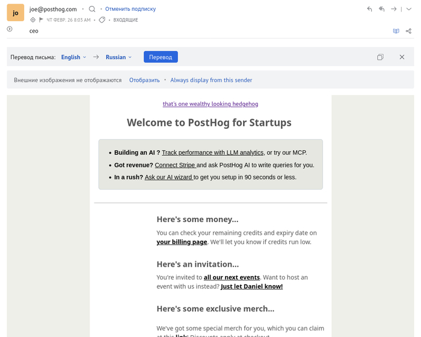Image resolution: width=421 pixels, height=337 pixels.
Task: Open your billing page link
Action: pos(182,242)
